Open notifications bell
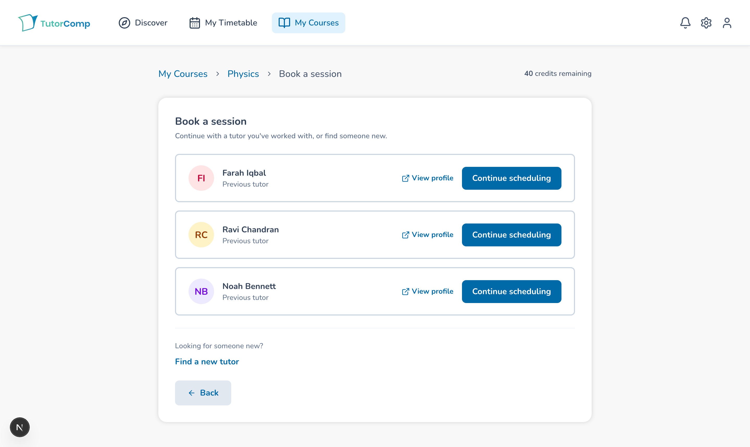The image size is (750, 447). (x=685, y=23)
